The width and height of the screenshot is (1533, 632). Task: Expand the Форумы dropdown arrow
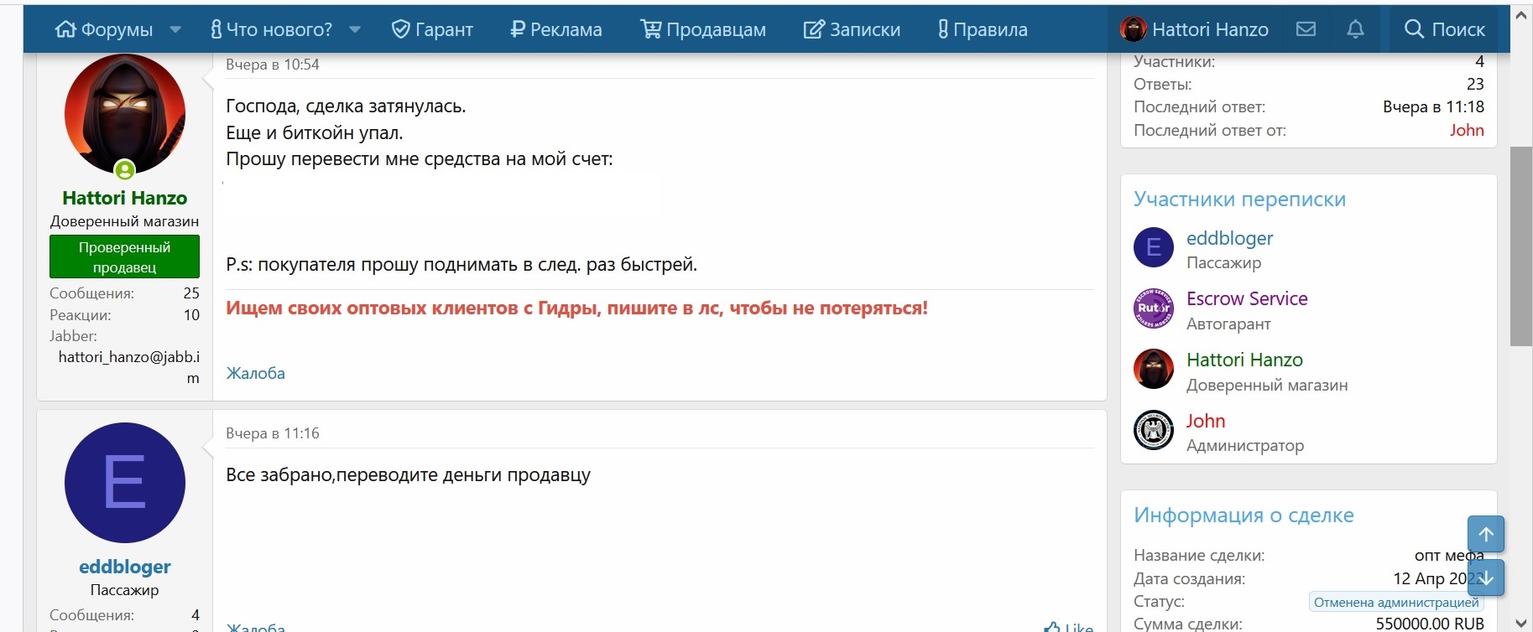(x=175, y=29)
